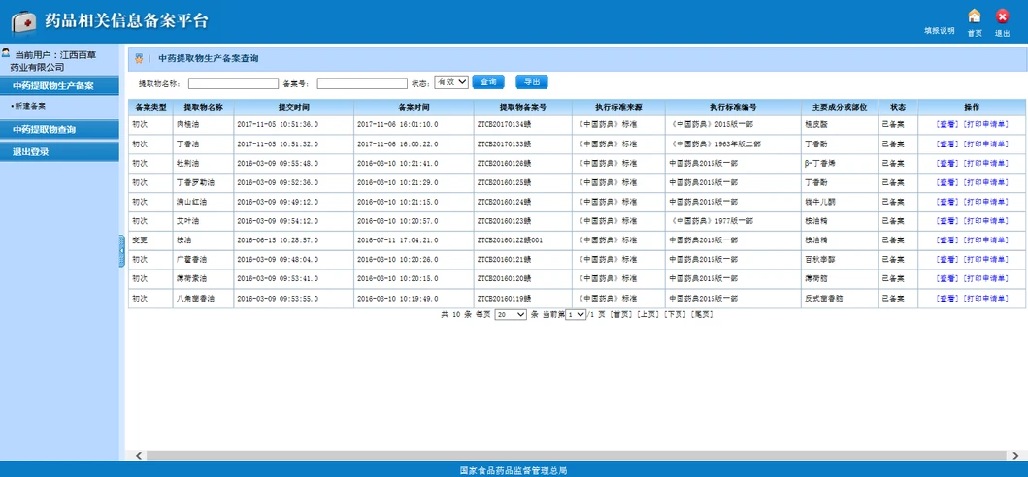Open the per-page count dropdown showing 20
1028x477 pixels.
coord(511,315)
